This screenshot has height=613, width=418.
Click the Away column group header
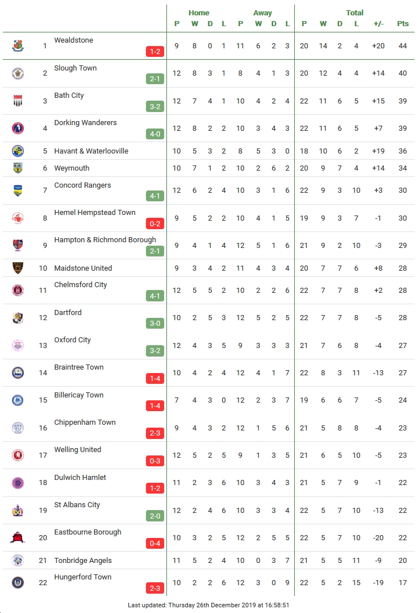[262, 13]
